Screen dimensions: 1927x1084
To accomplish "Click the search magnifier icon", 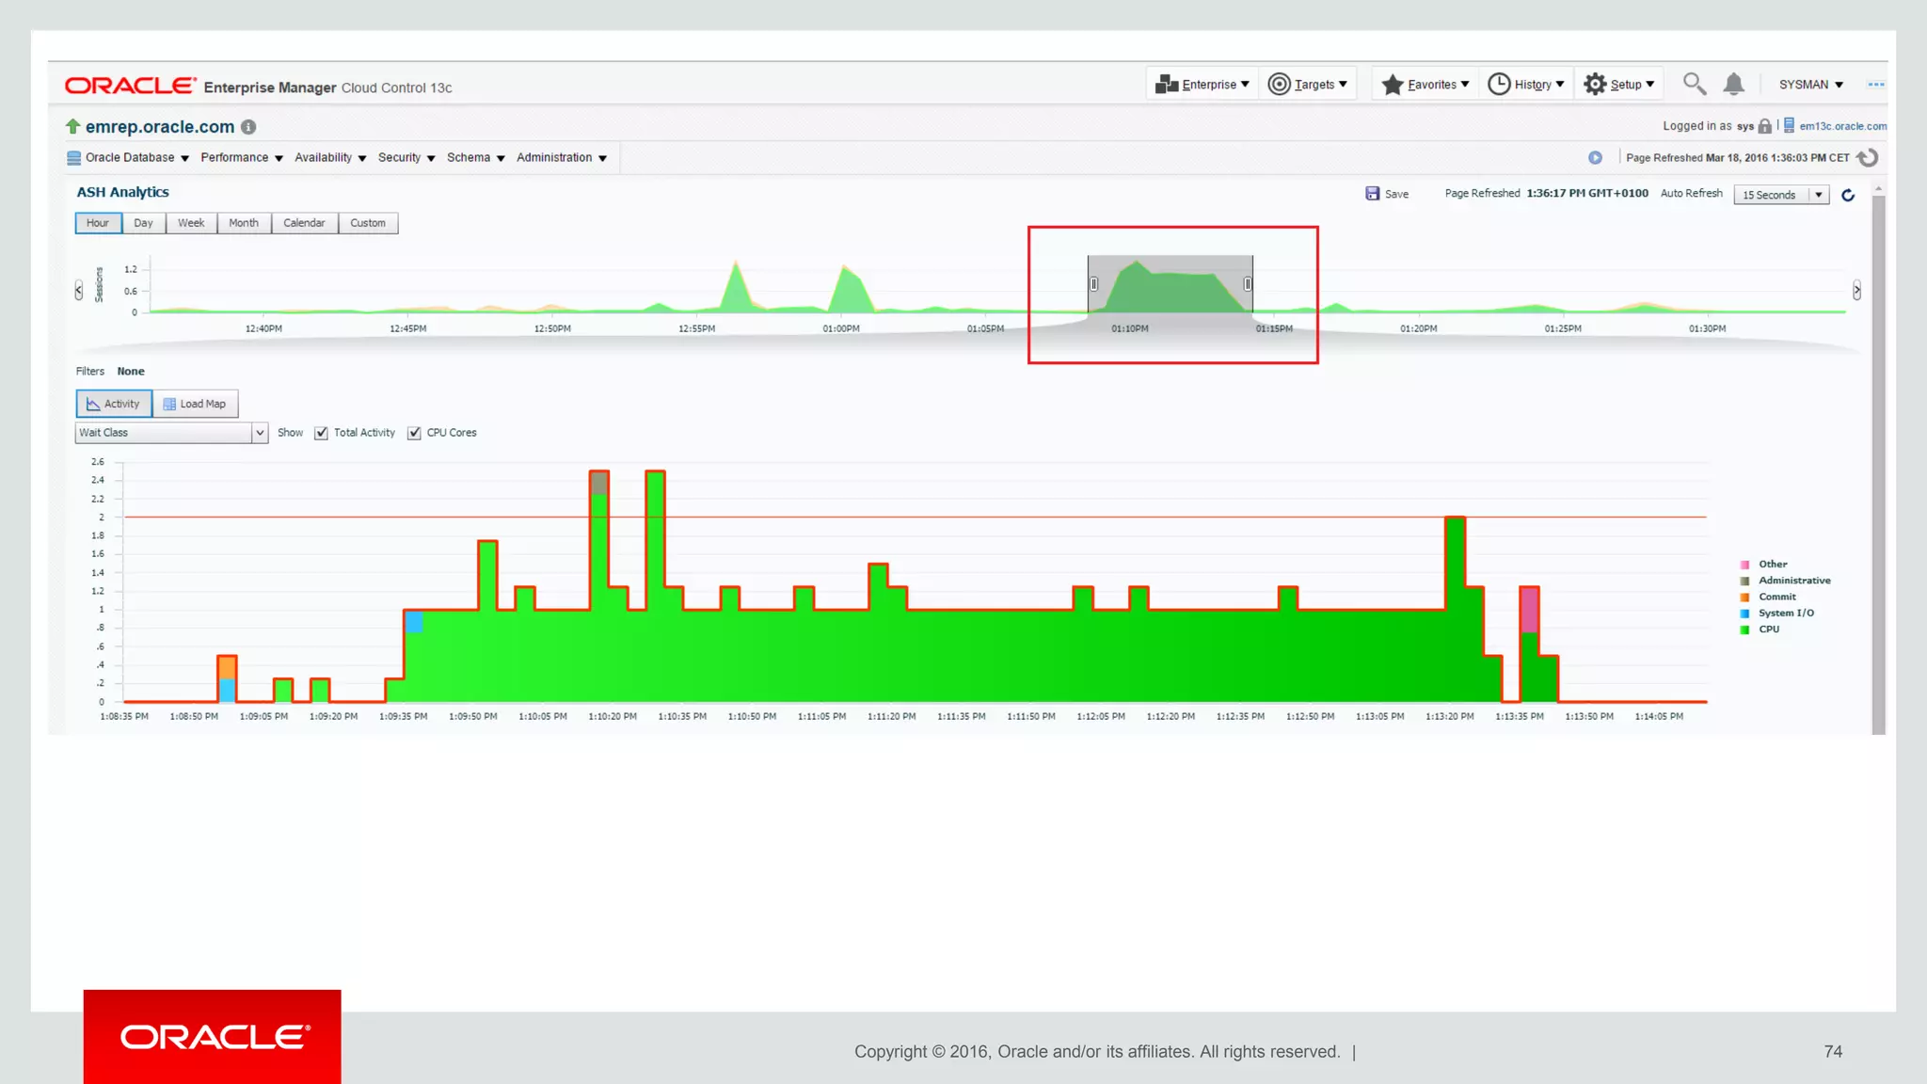I will pyautogui.click(x=1694, y=84).
